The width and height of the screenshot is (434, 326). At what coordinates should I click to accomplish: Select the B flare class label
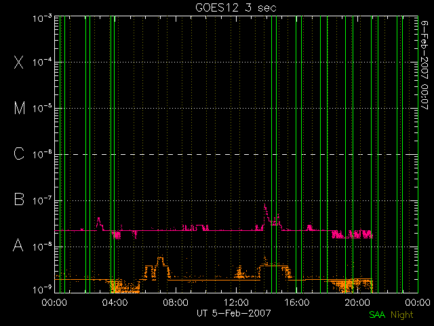(19, 199)
